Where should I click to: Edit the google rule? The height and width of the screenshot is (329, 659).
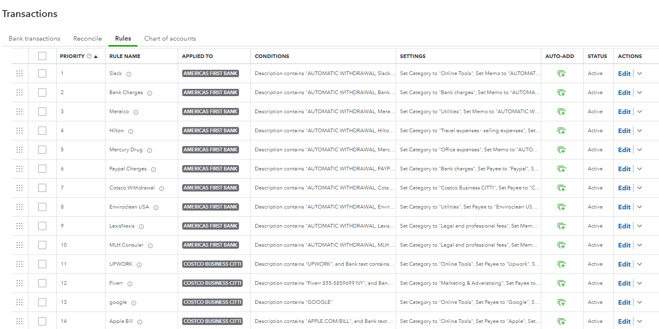click(x=624, y=302)
